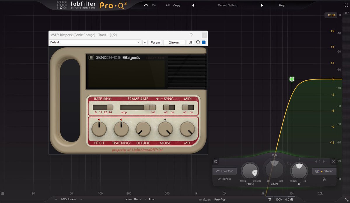This screenshot has height=203, width=350.
Task: Adjust the FRAME RATE slider
Action: pos(138,107)
